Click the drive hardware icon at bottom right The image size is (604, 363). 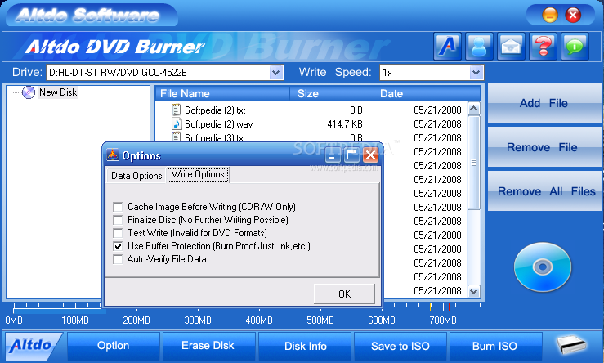point(571,343)
